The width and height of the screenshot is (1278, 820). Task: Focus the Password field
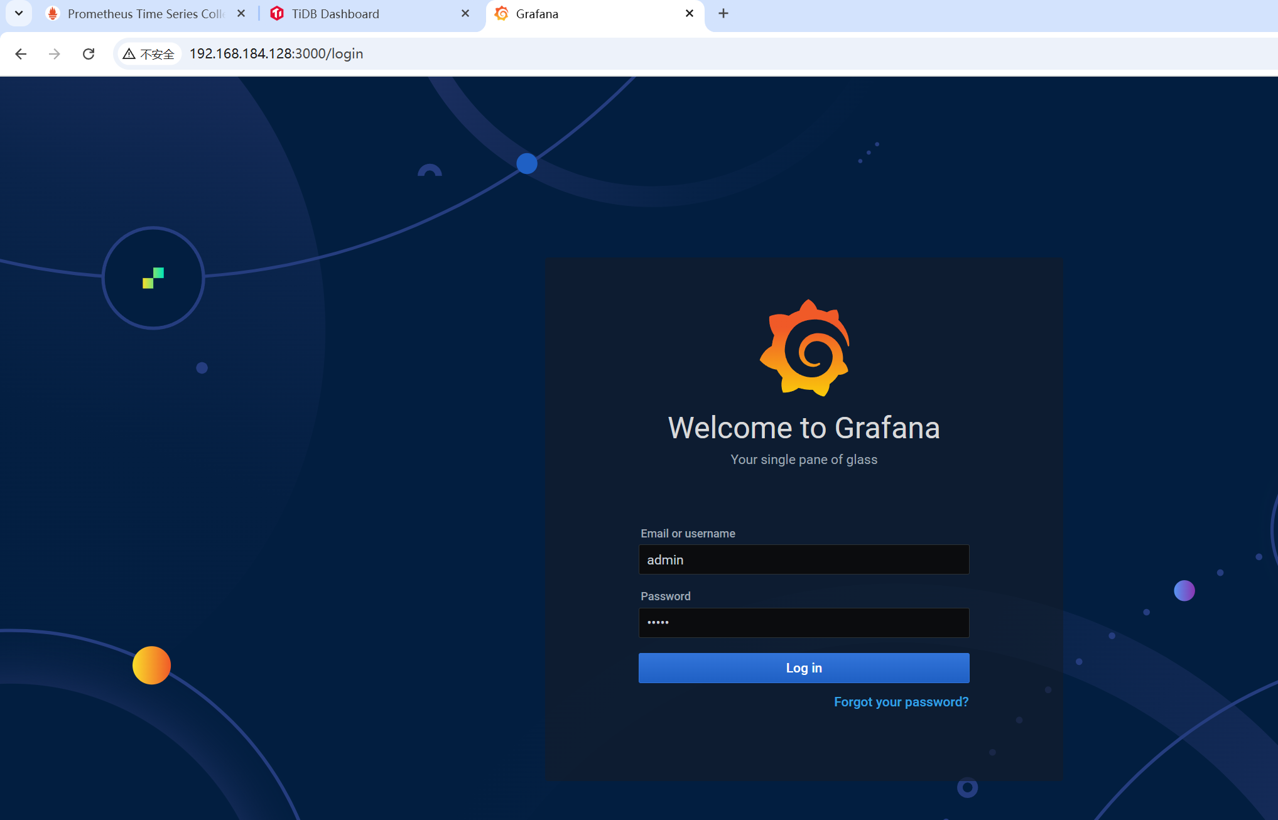(804, 623)
